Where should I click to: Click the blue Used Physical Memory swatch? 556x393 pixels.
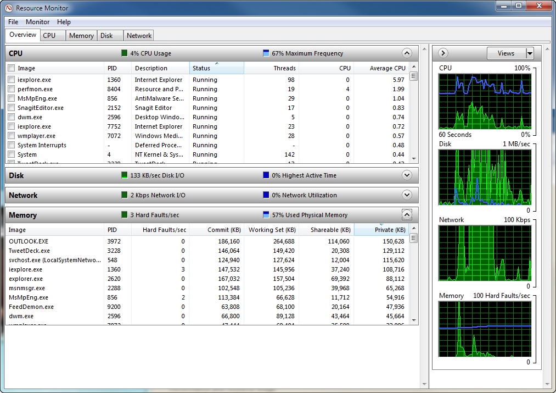coord(266,215)
